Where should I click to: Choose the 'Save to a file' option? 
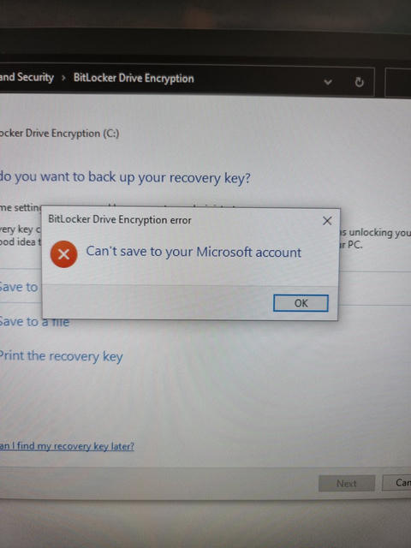point(34,322)
